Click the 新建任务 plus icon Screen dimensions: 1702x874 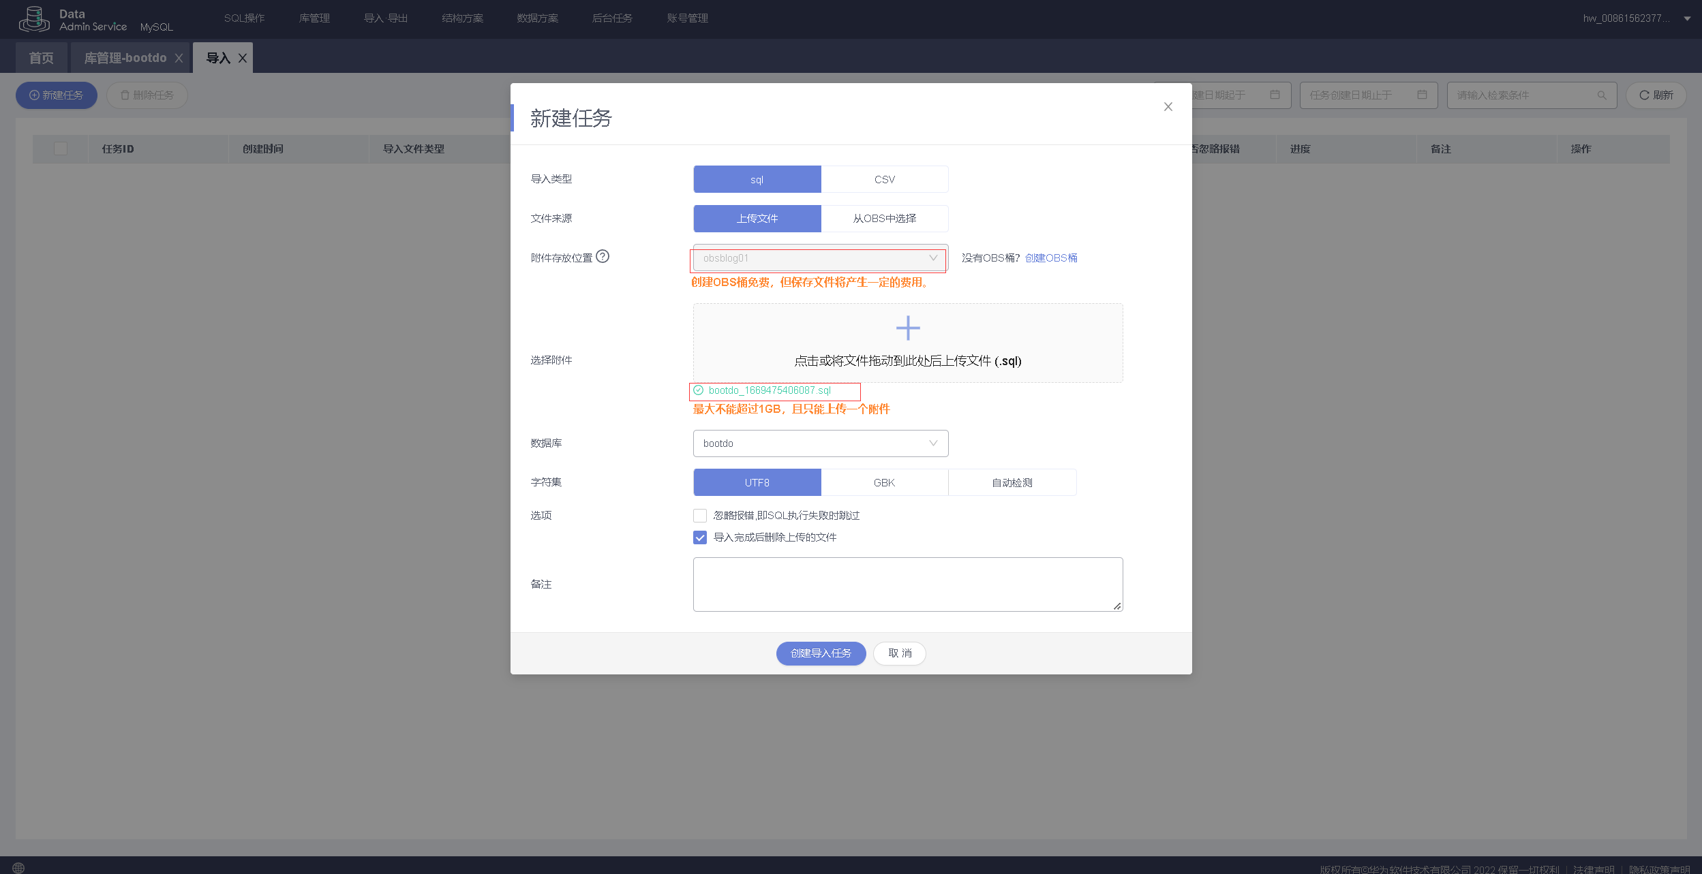click(34, 95)
